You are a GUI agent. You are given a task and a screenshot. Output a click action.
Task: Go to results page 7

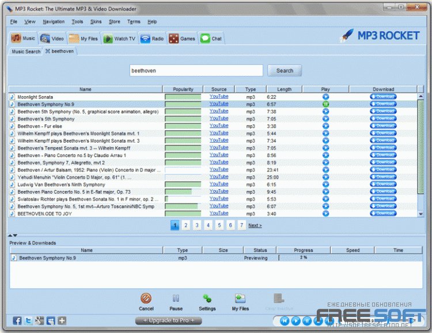[x=241, y=225]
